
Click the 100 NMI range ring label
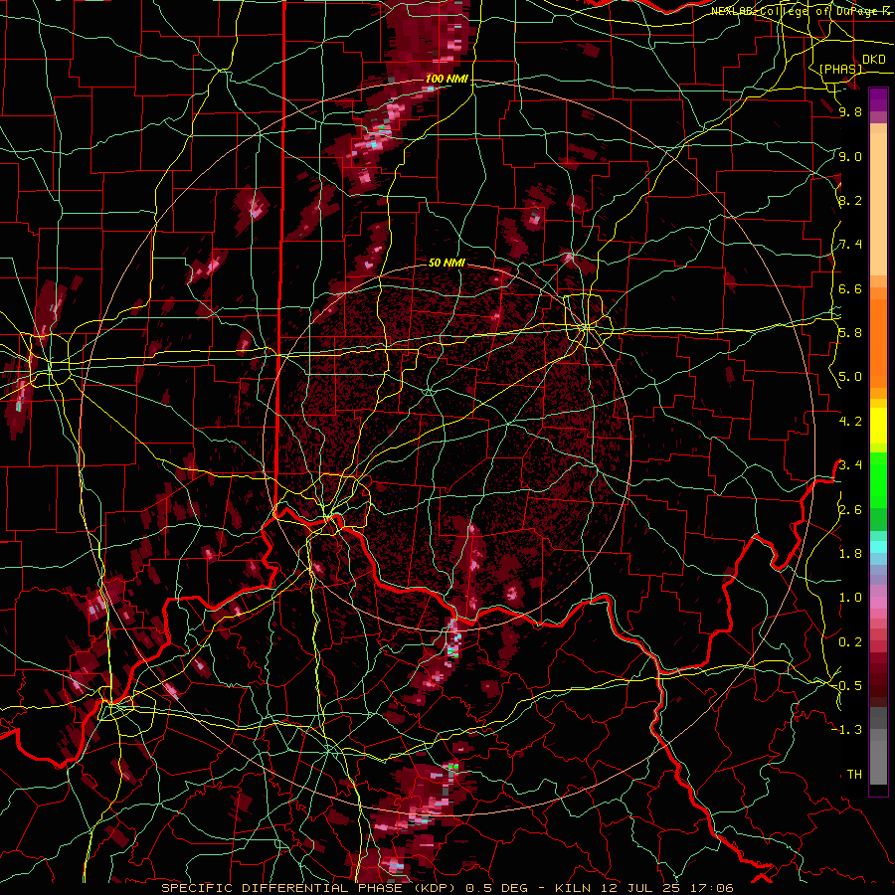click(447, 79)
